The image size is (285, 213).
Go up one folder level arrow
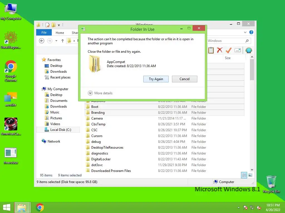[x=63, y=41]
